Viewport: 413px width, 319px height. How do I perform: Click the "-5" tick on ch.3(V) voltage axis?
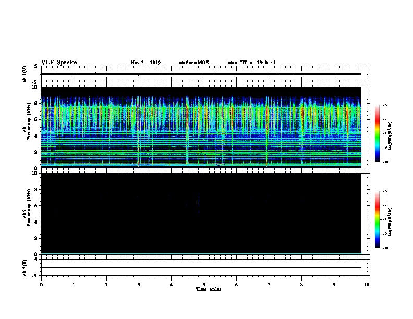tap(35, 276)
